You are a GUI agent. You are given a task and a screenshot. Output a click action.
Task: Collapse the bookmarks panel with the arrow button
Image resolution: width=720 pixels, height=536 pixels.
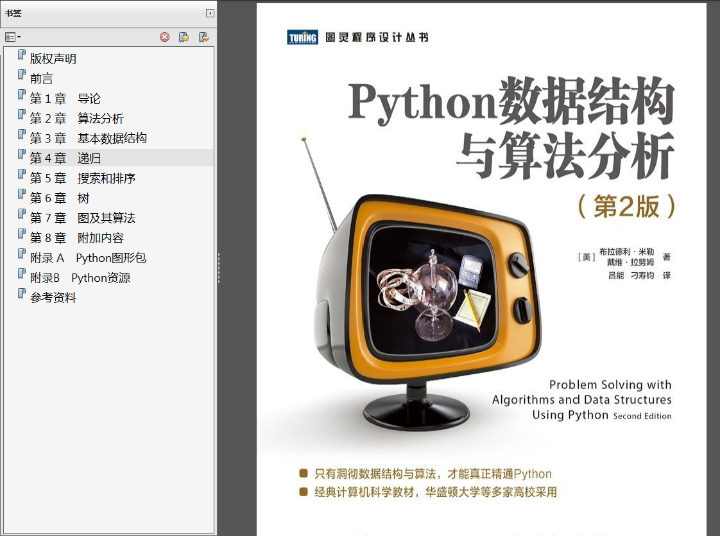click(210, 13)
